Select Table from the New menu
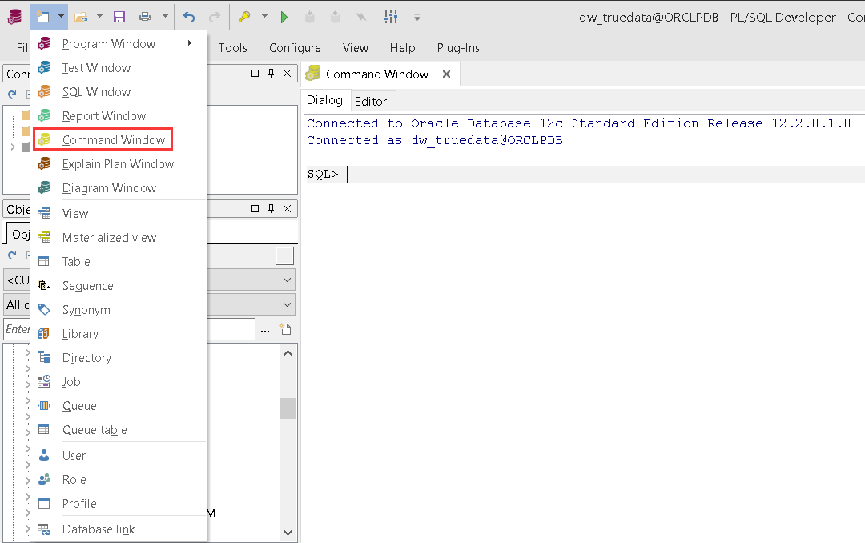This screenshot has height=543, width=865. 119,262
